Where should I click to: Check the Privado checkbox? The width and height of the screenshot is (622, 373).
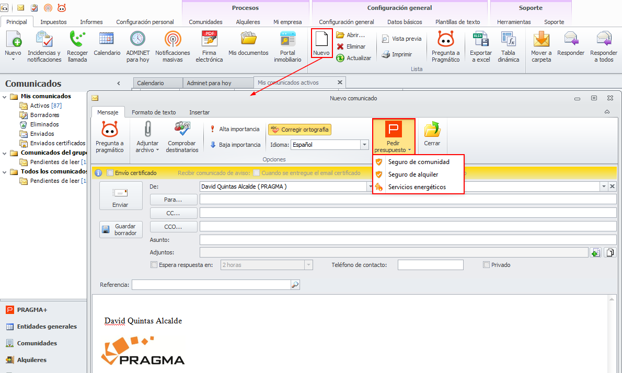point(486,265)
